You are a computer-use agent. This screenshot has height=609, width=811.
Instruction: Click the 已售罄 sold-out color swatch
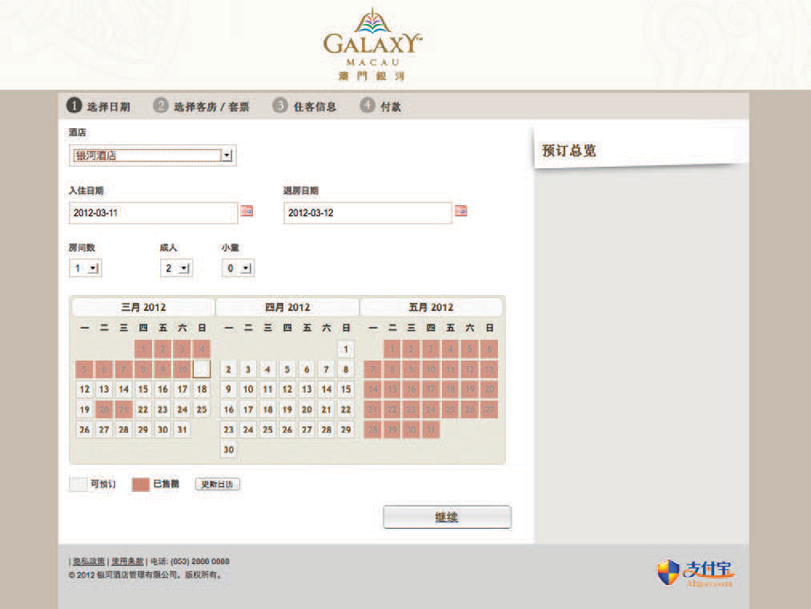pos(141,485)
